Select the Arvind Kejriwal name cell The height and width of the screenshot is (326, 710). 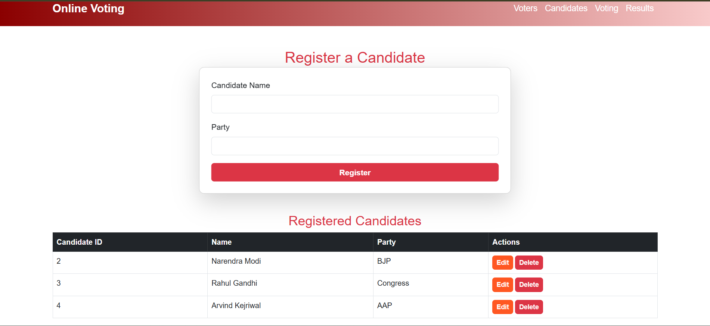pos(290,307)
